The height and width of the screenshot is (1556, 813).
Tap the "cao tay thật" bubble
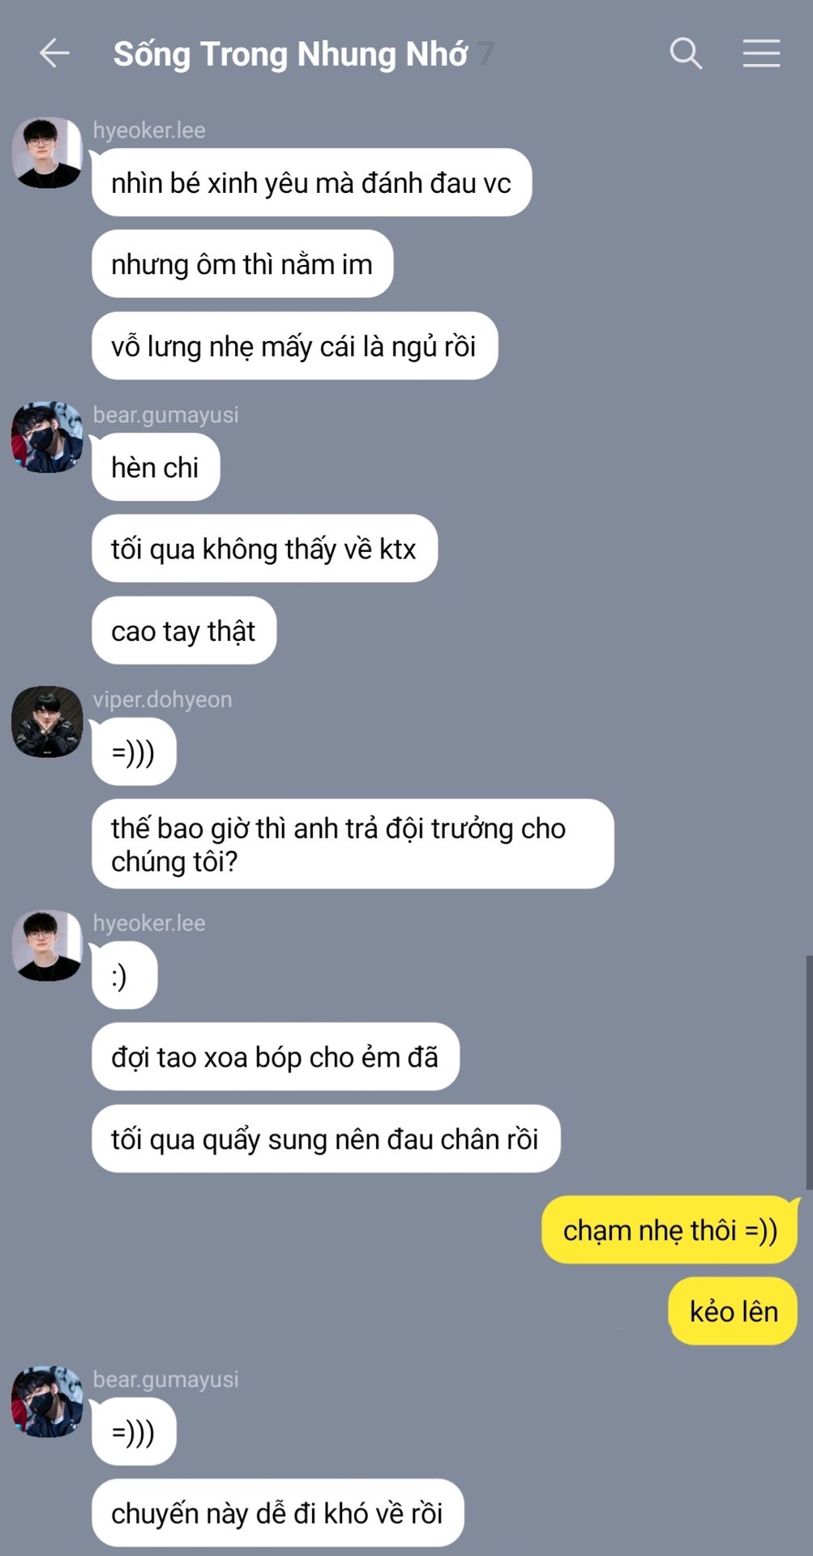184,631
